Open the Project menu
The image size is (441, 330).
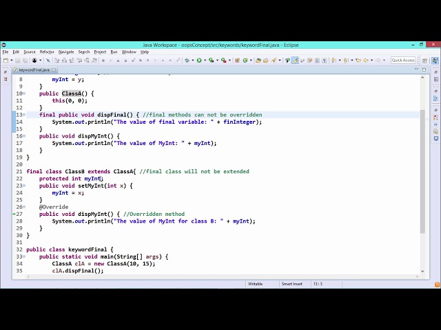coord(100,52)
